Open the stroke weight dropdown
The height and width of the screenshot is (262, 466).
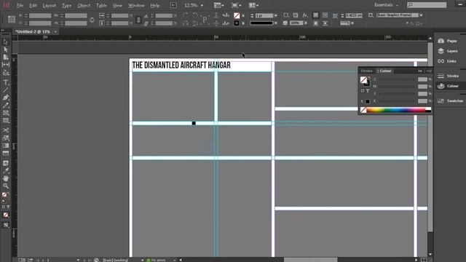pyautogui.click(x=276, y=15)
